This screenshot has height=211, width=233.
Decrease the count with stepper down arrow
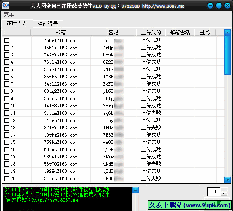pyautogui.click(x=224, y=194)
